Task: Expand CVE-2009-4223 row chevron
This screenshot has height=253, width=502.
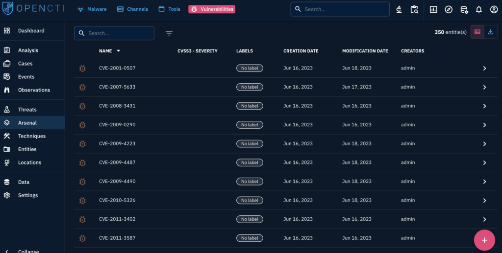Action: pos(484,144)
